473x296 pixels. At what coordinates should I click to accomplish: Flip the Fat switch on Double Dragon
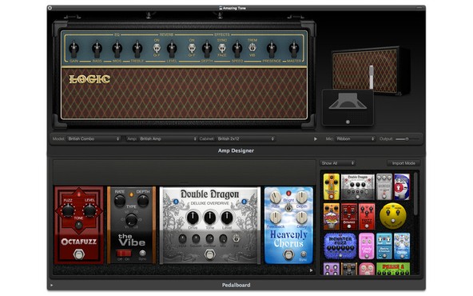pyautogui.click(x=236, y=238)
